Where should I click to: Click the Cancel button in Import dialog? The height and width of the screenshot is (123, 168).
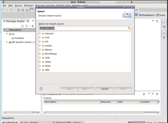(x=105, y=89)
